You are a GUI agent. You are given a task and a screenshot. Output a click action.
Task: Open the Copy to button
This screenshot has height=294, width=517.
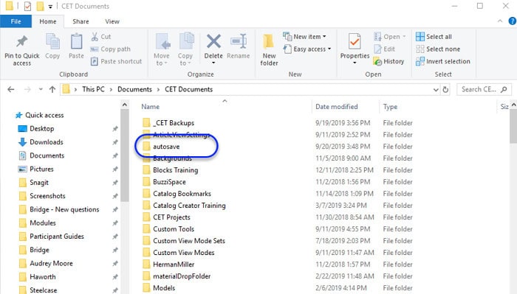[185, 49]
